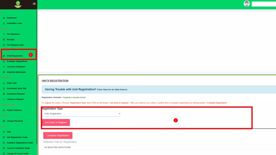Click the Clearance Request checkmark icon

click(4, 99)
